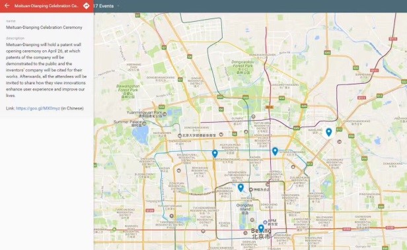Click the APM shopping mall icon
This screenshot has height=250, width=407.
click(x=265, y=222)
